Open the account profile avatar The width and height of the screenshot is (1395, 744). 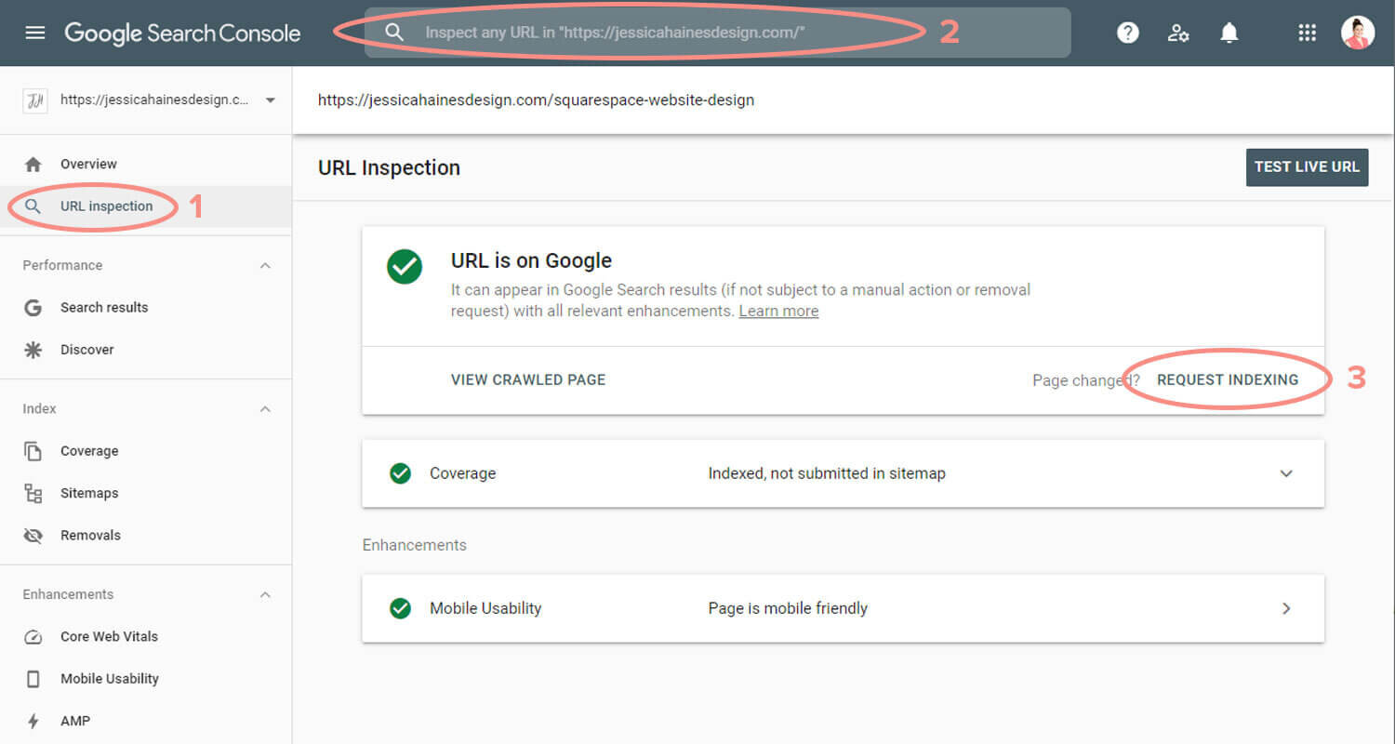1358,33
